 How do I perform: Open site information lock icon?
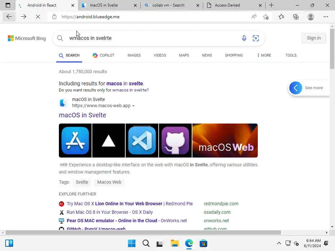[54, 17]
